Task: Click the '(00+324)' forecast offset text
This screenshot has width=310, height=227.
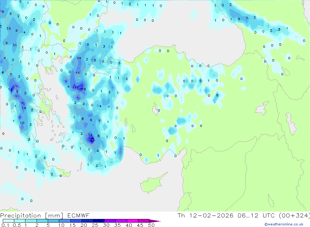Action: pos(294,216)
